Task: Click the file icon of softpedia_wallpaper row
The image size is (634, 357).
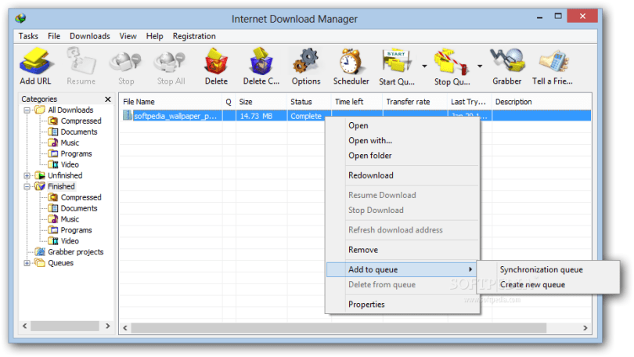Action: (x=128, y=116)
